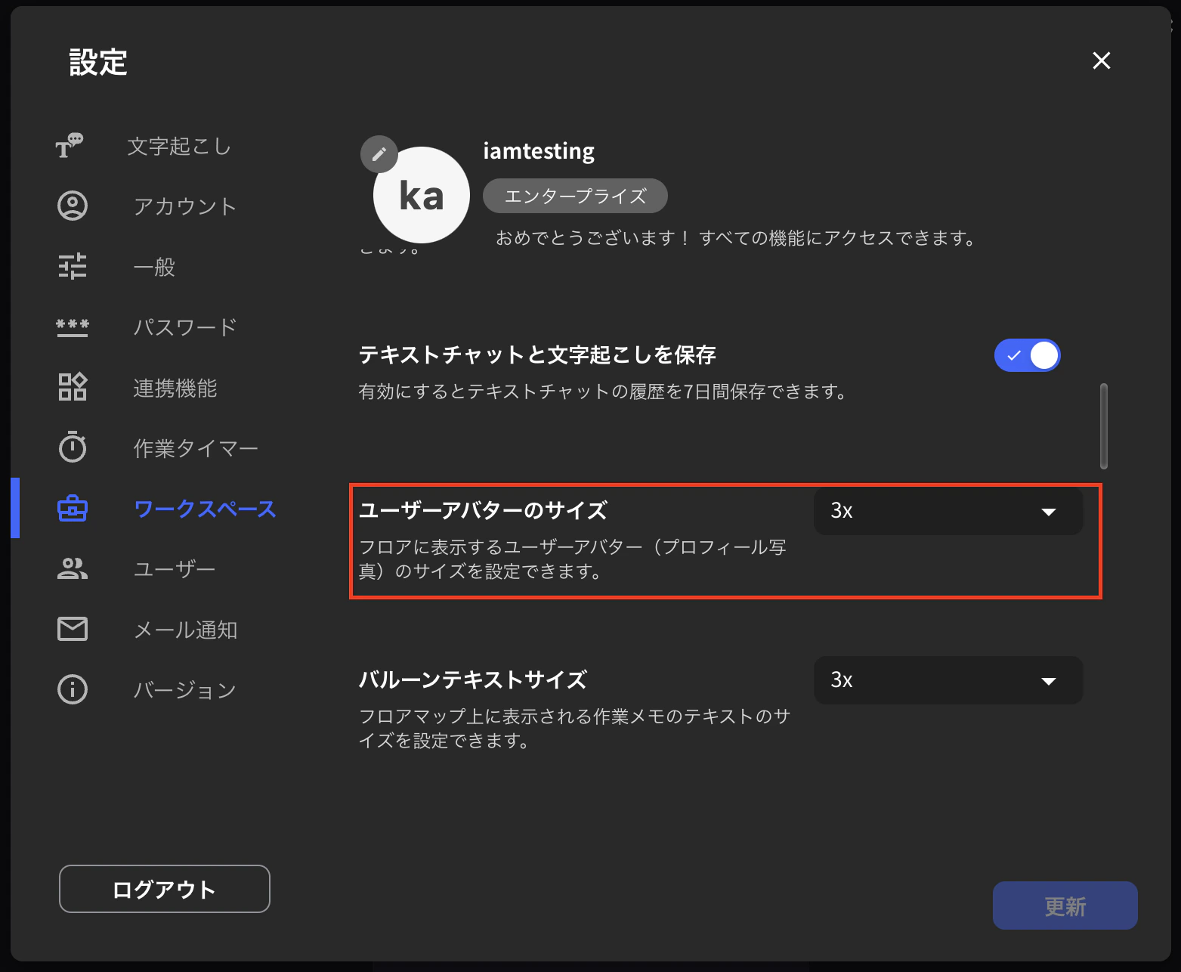Open the アカウント account settings icon
The image size is (1181, 972).
[x=72, y=206]
